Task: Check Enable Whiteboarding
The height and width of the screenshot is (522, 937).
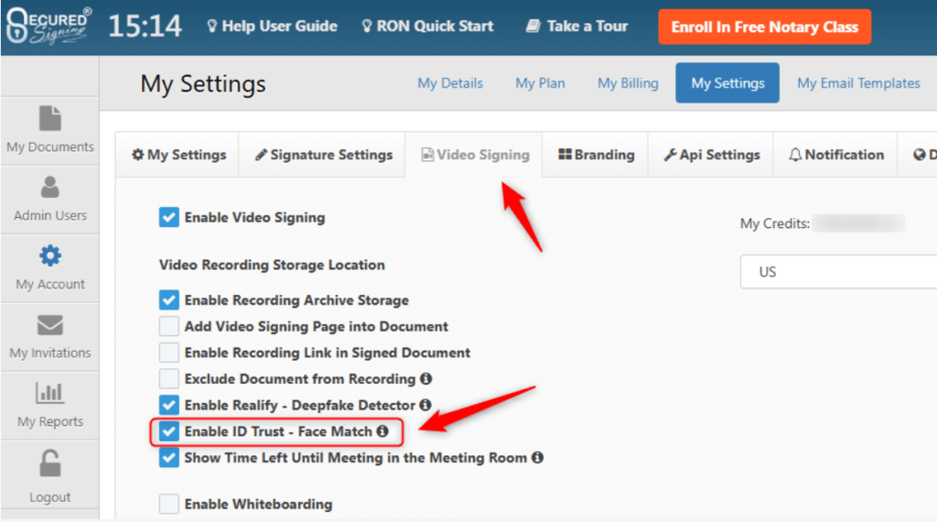Action: (169, 504)
